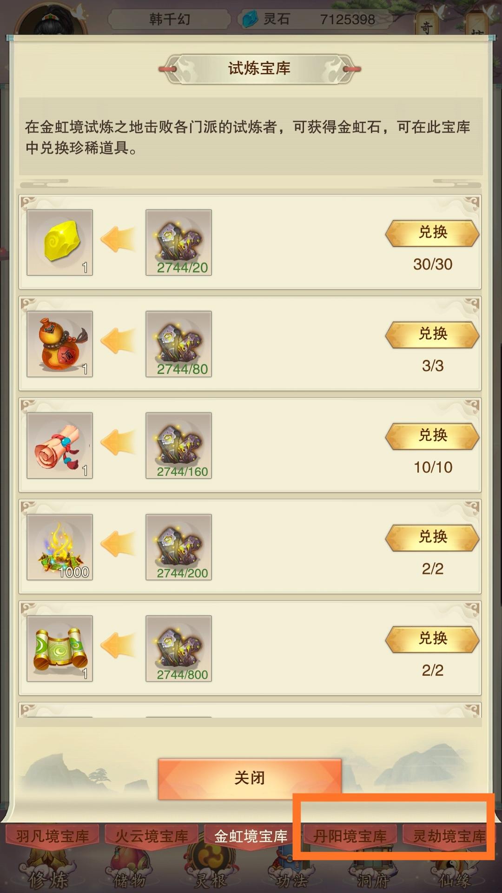
Task: Open the 丹阳境宝库 tab
Action: tap(350, 837)
